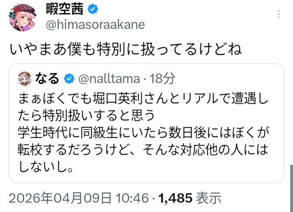
Task: Click the 表示 views label
Action: point(209,198)
